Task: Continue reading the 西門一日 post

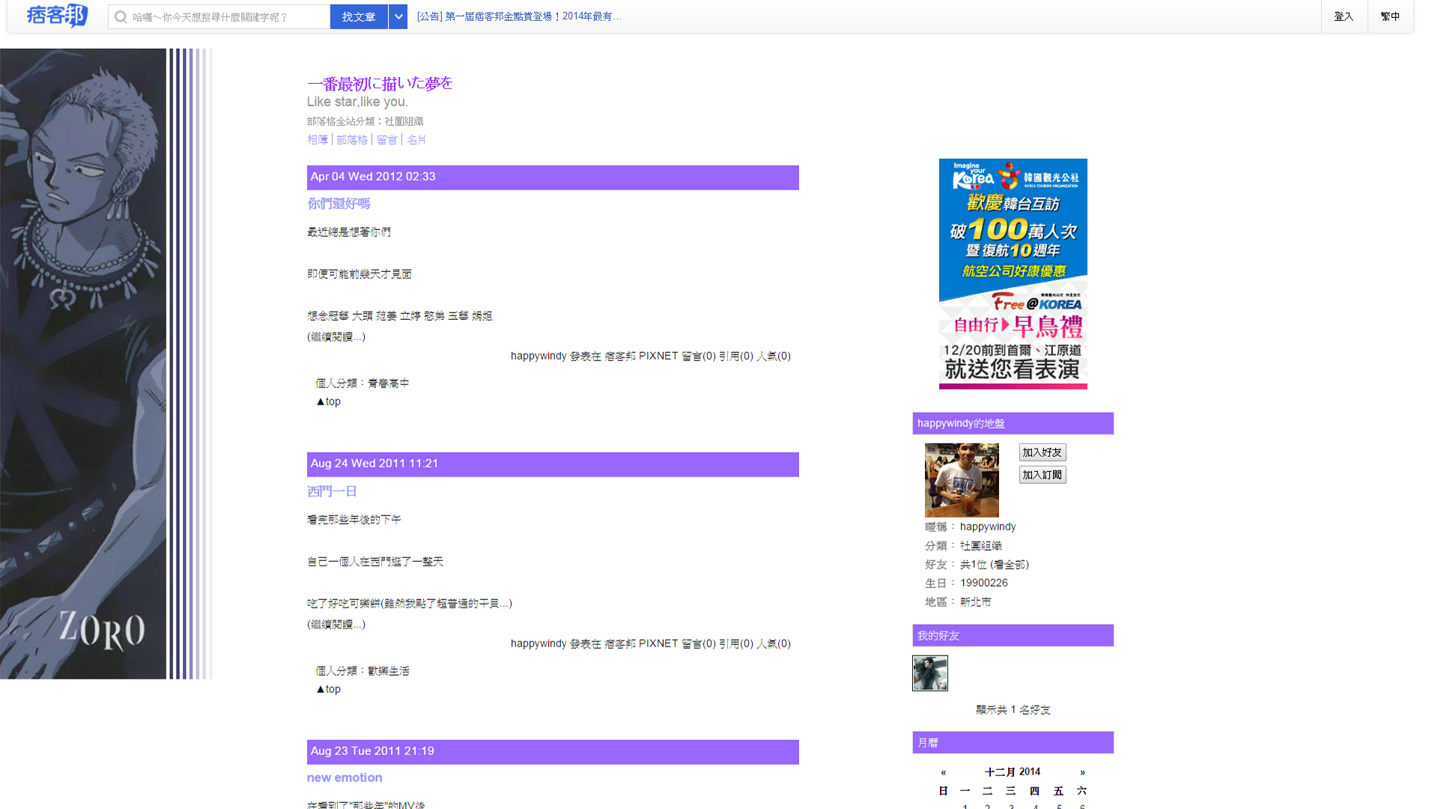Action: tap(336, 625)
